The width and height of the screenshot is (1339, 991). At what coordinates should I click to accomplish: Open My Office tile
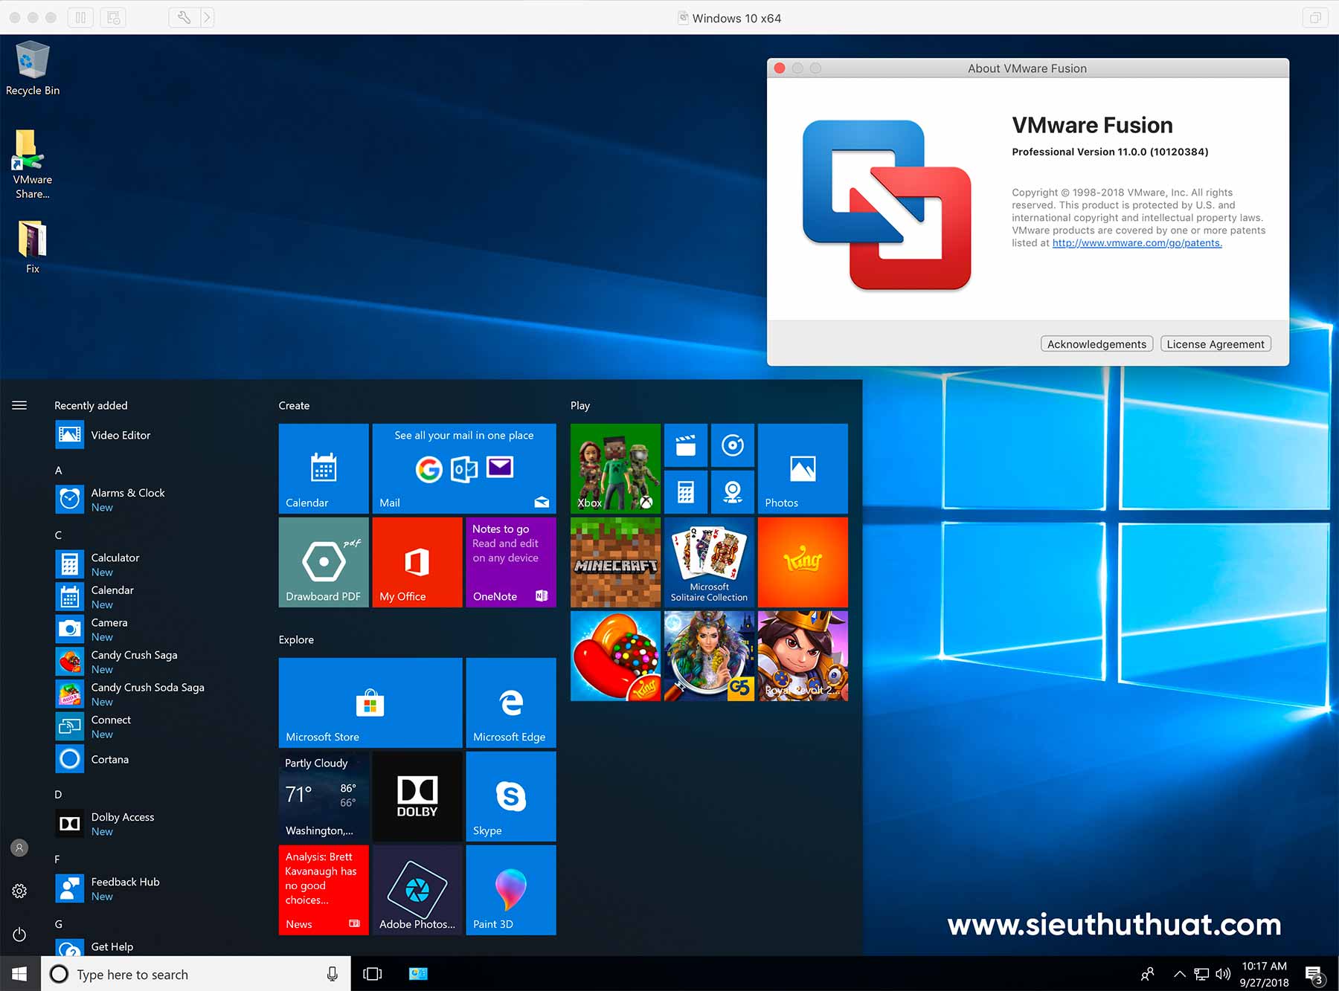(x=417, y=562)
